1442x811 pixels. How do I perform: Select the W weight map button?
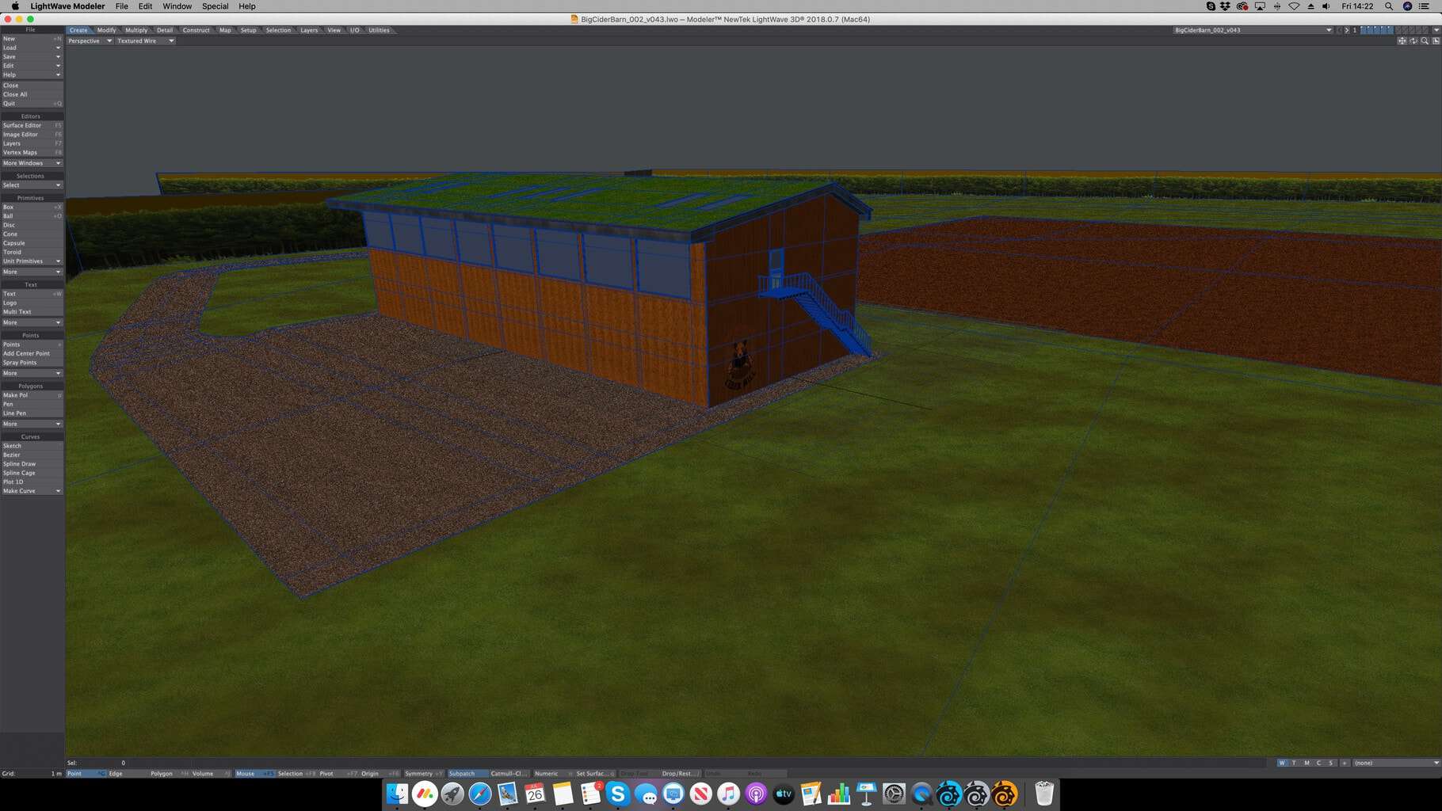click(x=1282, y=763)
